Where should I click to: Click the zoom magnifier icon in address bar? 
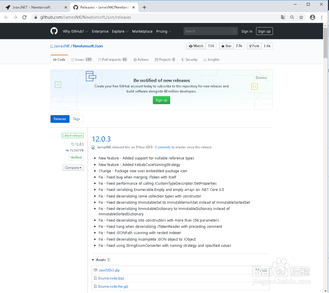click(292, 17)
